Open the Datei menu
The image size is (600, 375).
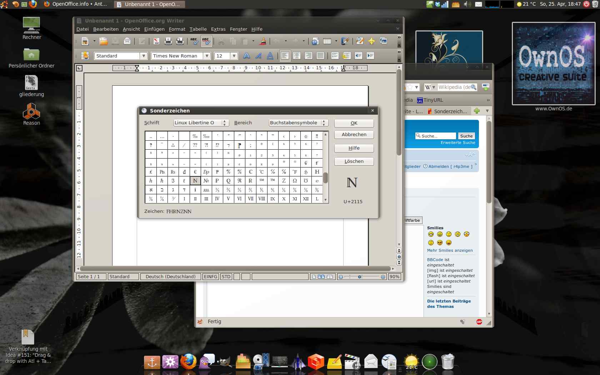(82, 29)
